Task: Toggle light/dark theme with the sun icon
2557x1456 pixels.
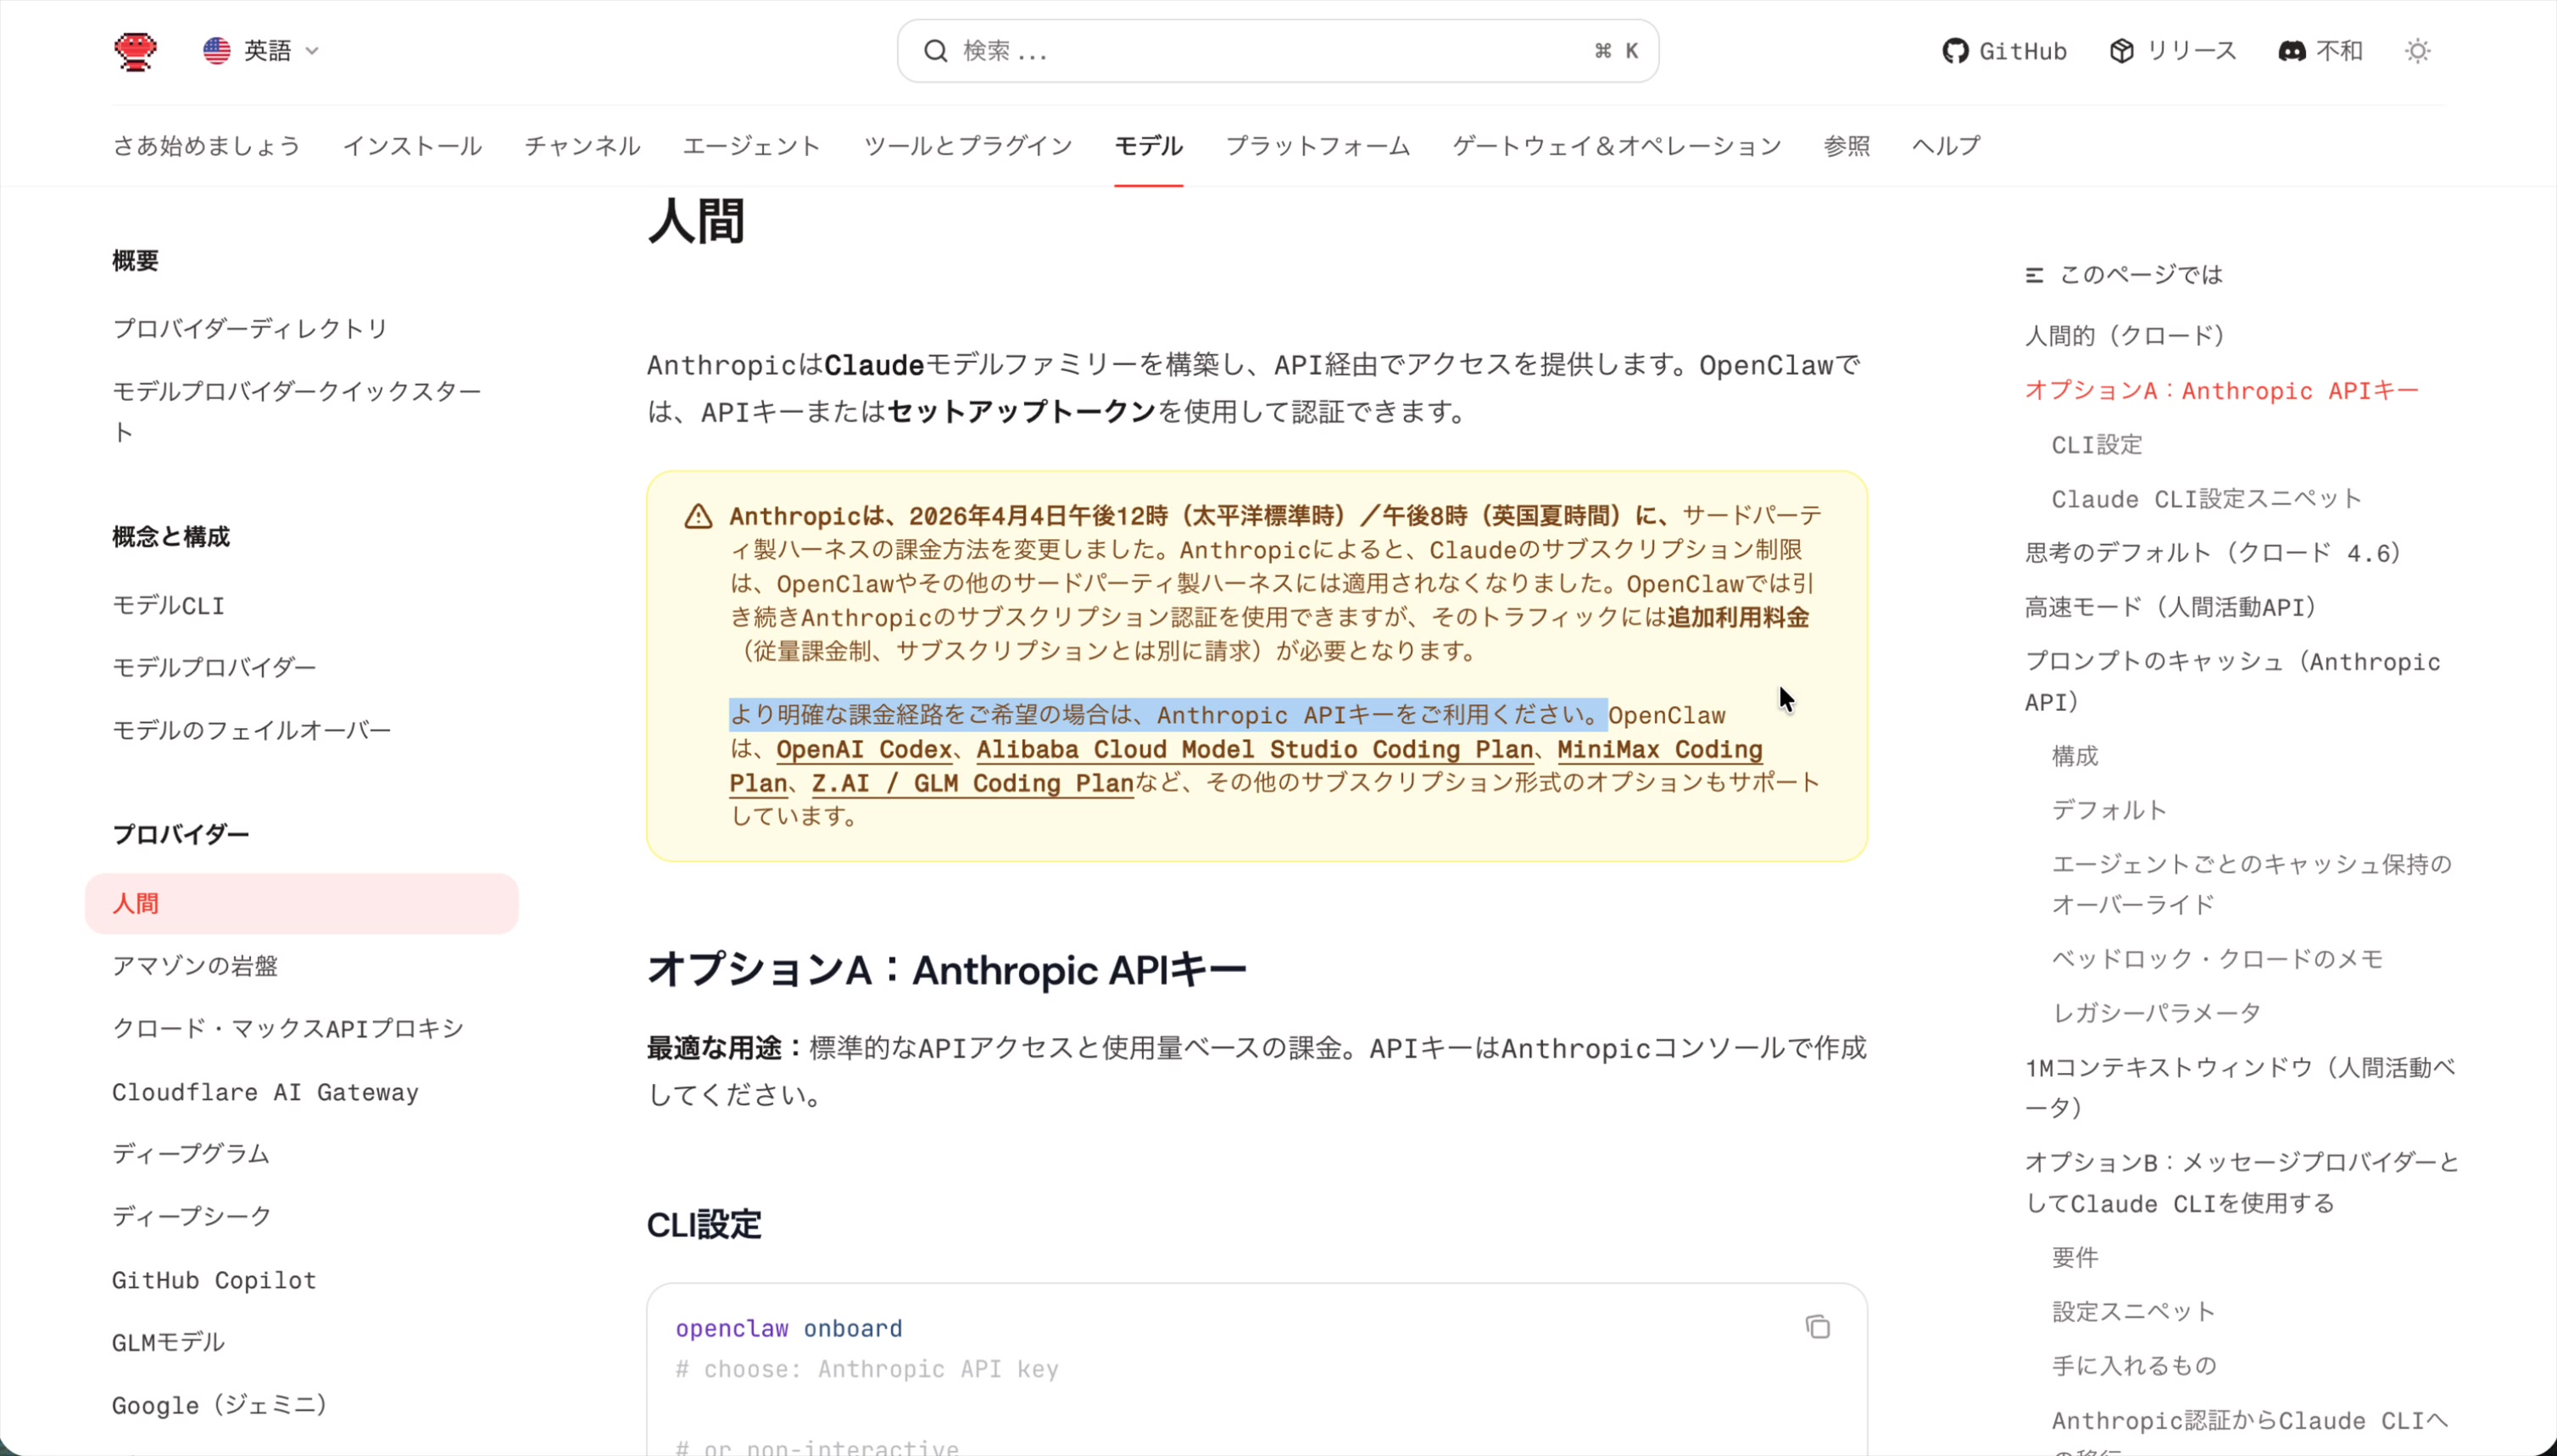Action: pyautogui.click(x=2419, y=50)
